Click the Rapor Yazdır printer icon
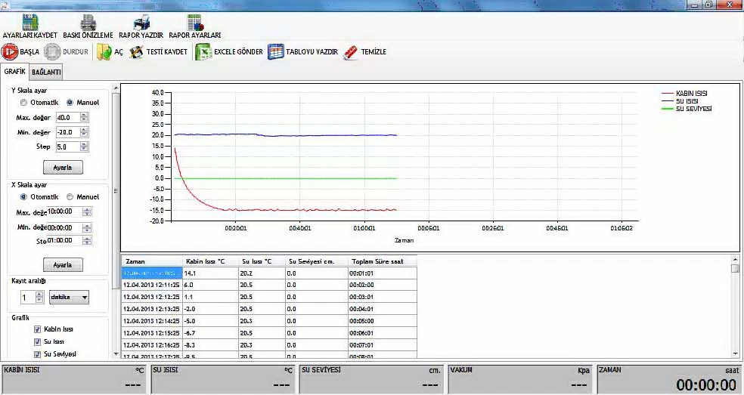The image size is (744, 395). [141, 23]
